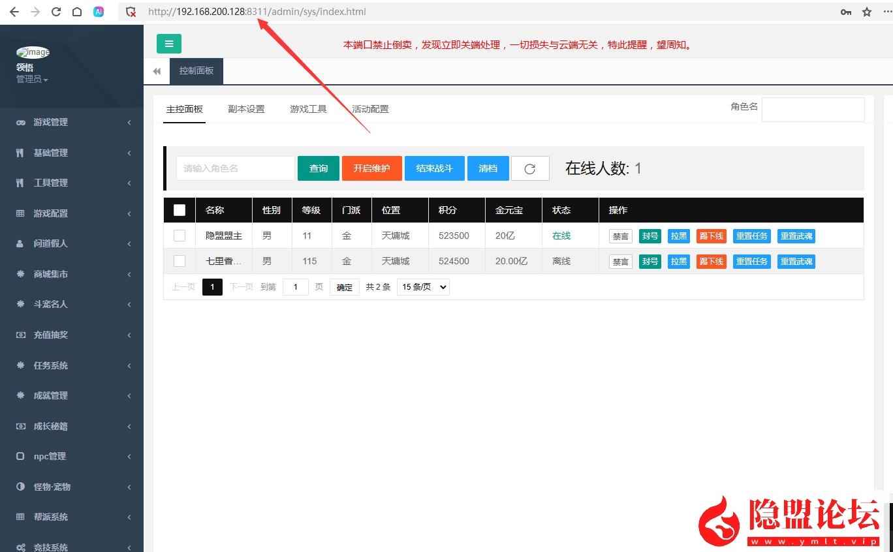Switch to the 活动配置 tab

[x=370, y=110]
